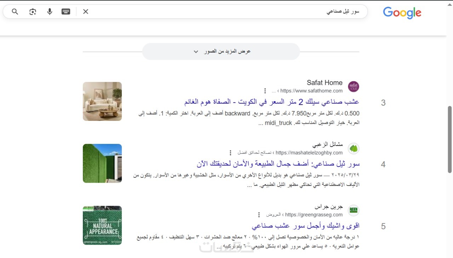Click the جرين جراس site favicon
This screenshot has width=453, height=258.
pyautogui.click(x=354, y=210)
